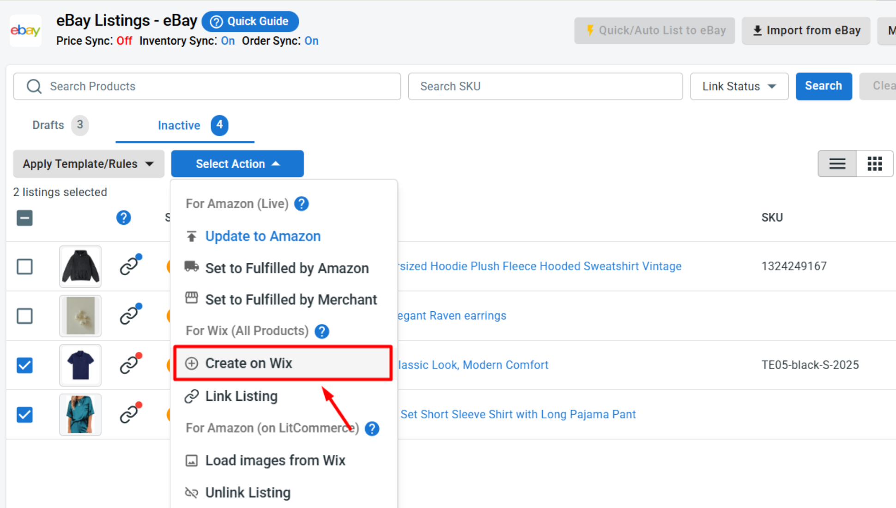The image size is (896, 508).
Task: Uncheck the navy polo shirt listing checkbox
Action: tap(25, 365)
